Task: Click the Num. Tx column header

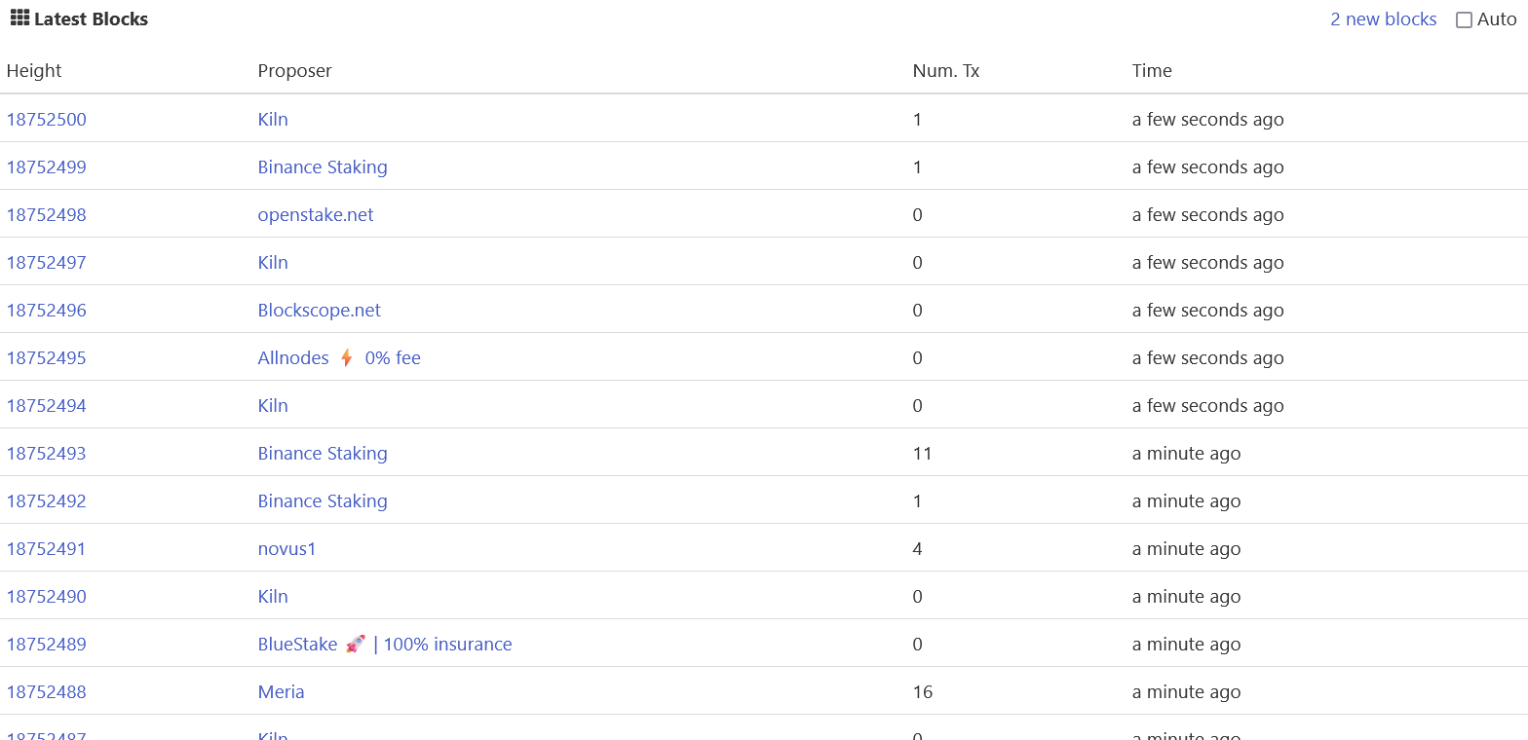Action: [x=946, y=71]
